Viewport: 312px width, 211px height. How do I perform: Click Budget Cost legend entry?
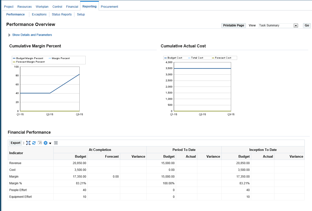pyautogui.click(x=173, y=58)
